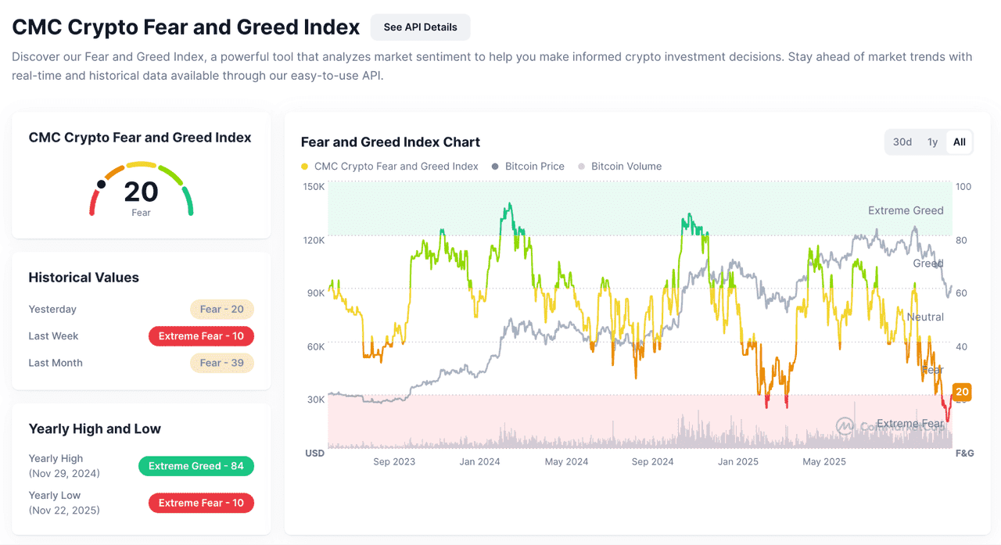This screenshot has width=1001, height=545.
Task: Click the Fear - 39 Last Month badge
Action: (222, 362)
